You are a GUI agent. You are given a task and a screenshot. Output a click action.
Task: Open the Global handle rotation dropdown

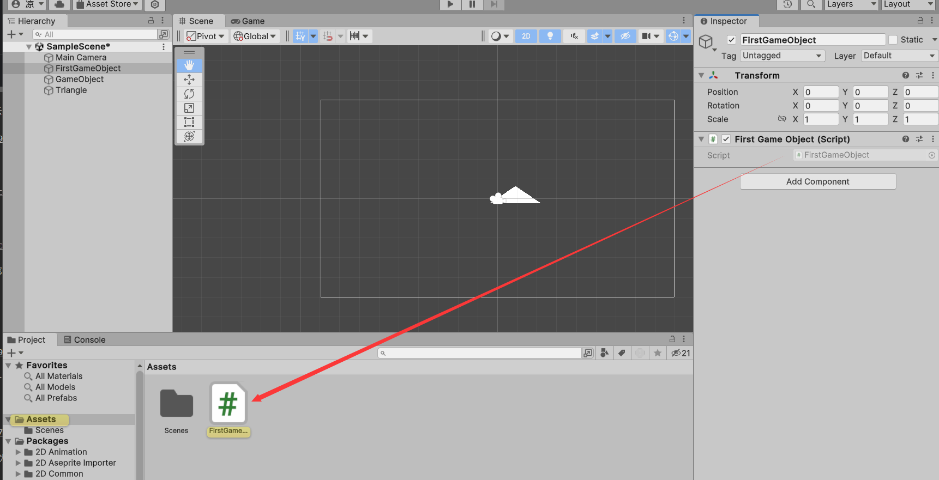point(255,36)
